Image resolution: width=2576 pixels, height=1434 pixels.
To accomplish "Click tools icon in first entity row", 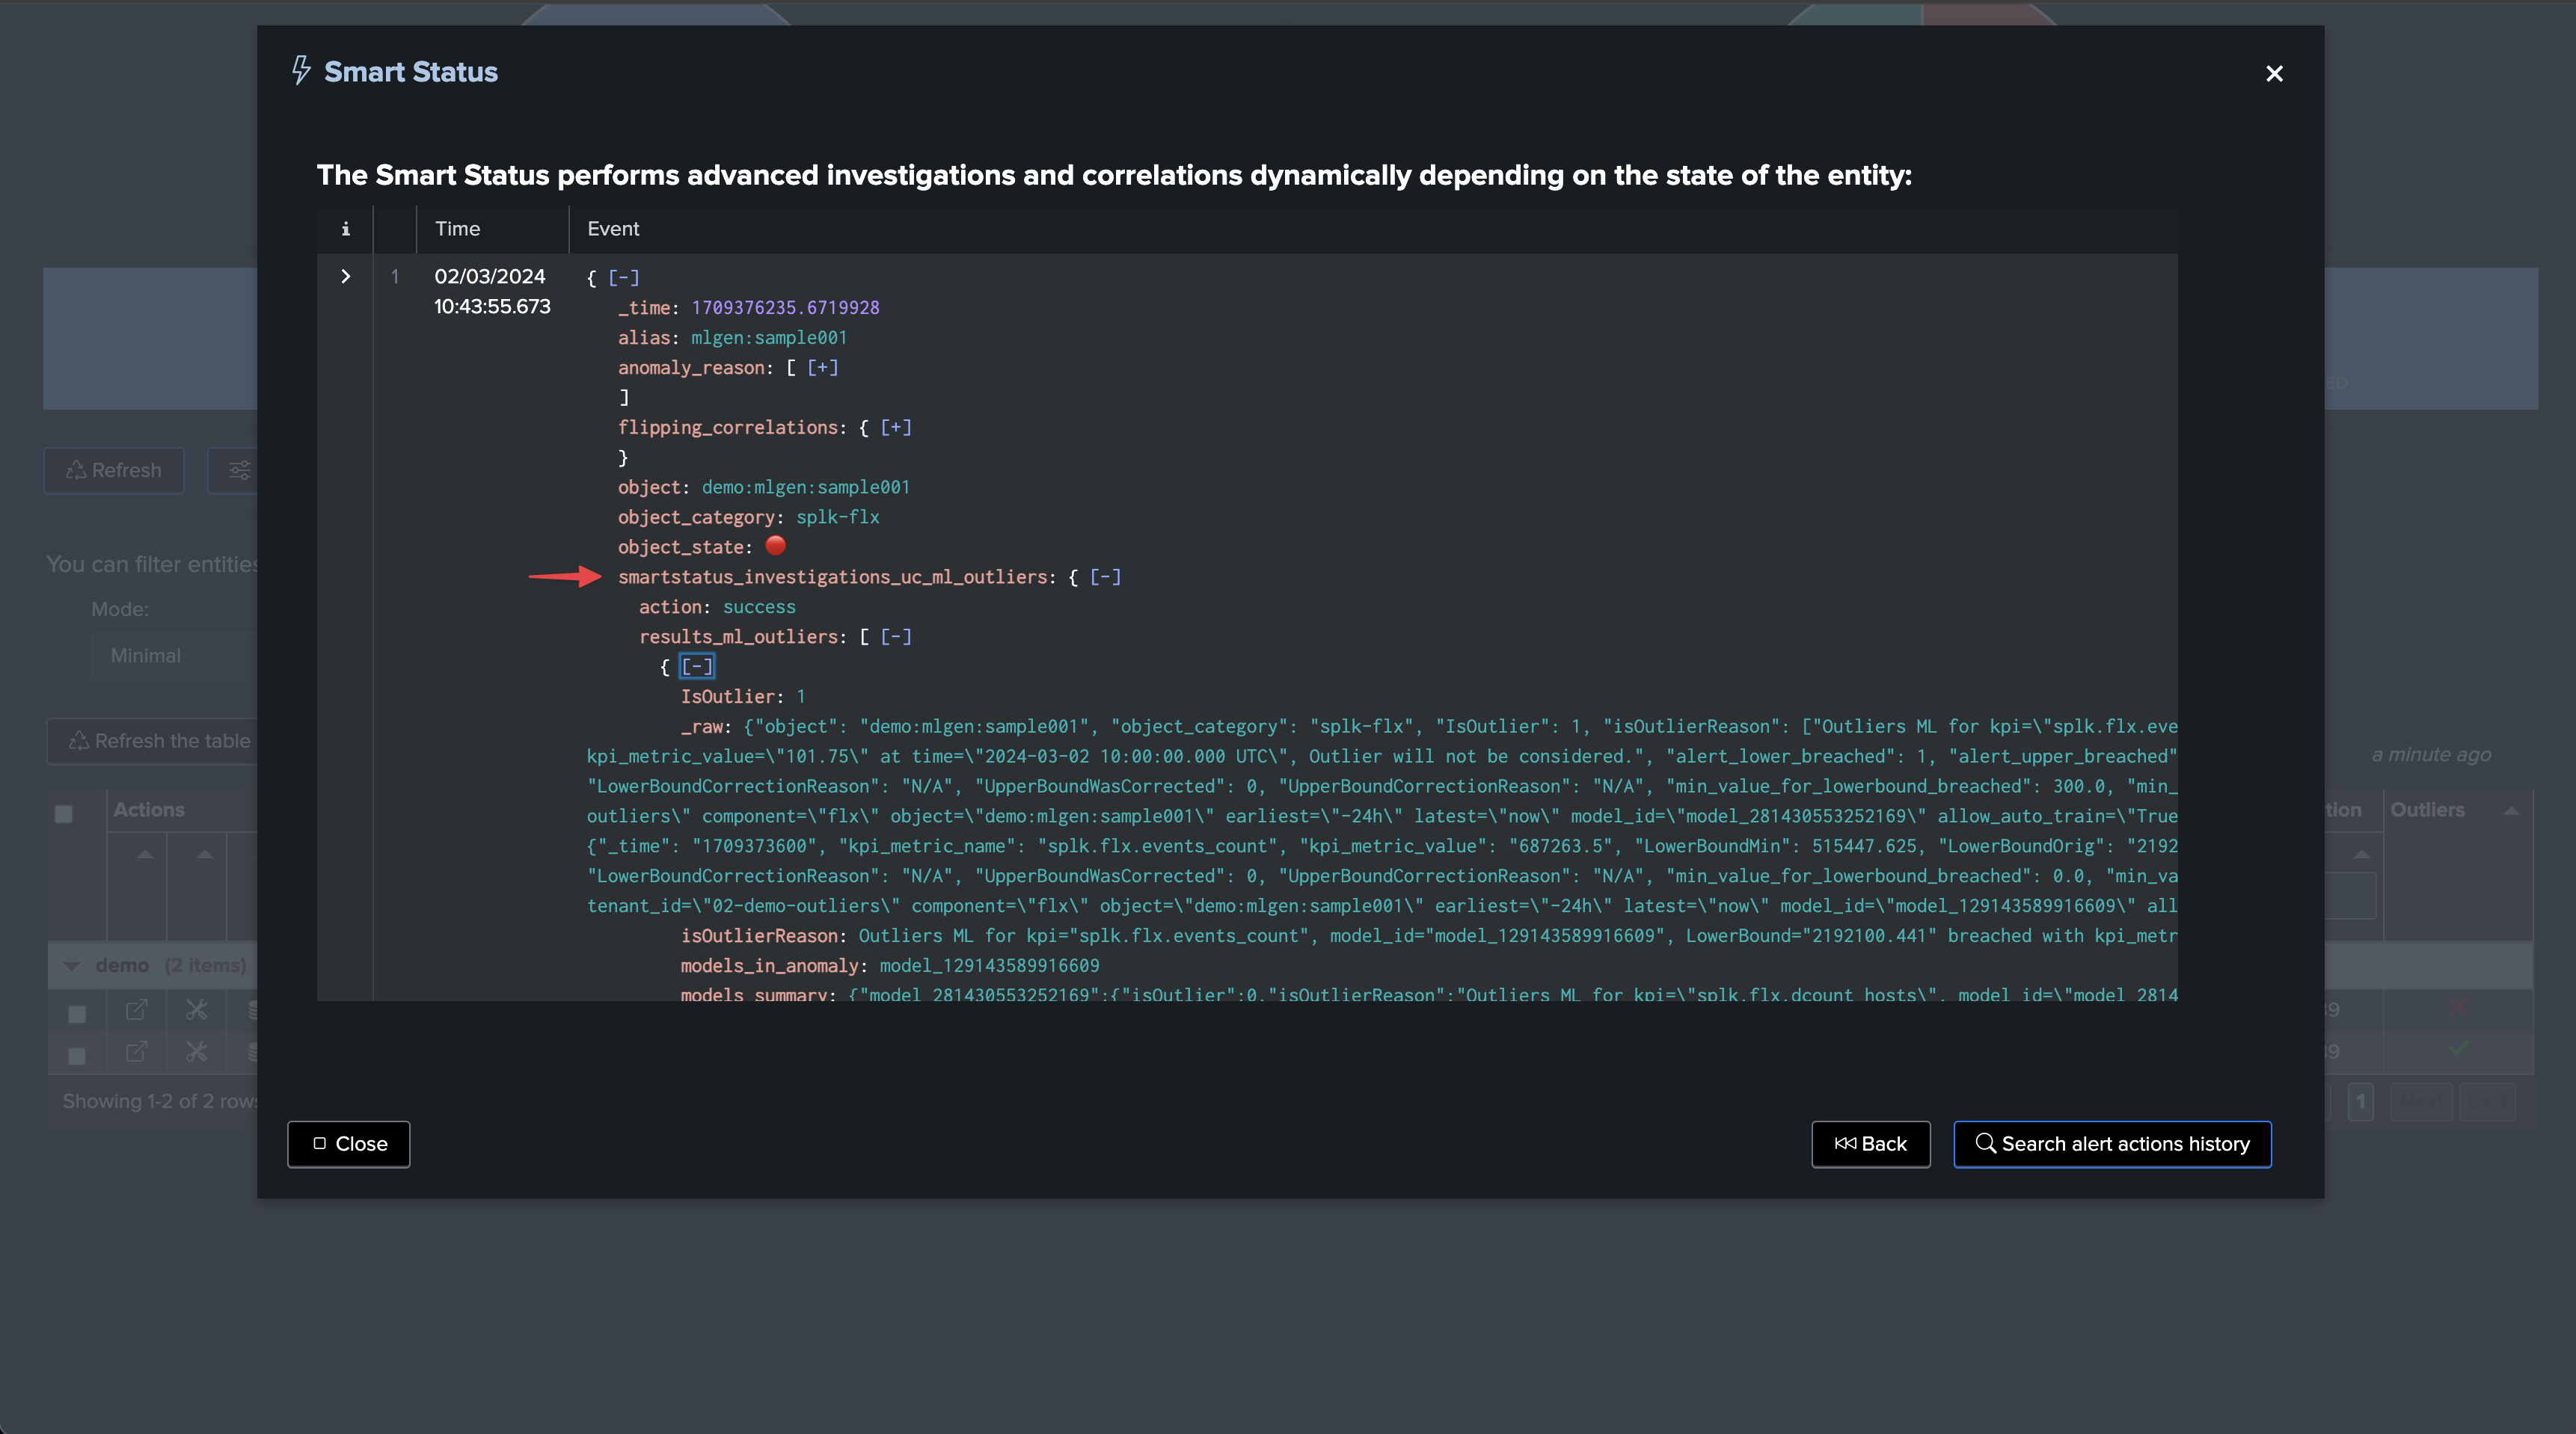I will coord(196,1010).
